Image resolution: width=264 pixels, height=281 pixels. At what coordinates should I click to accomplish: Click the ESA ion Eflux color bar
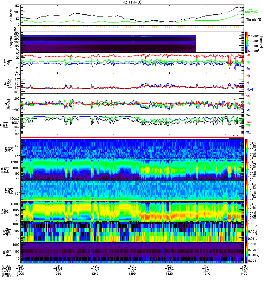pos(246,170)
